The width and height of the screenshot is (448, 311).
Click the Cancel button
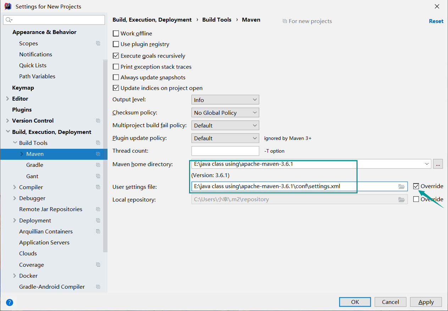[x=391, y=302]
